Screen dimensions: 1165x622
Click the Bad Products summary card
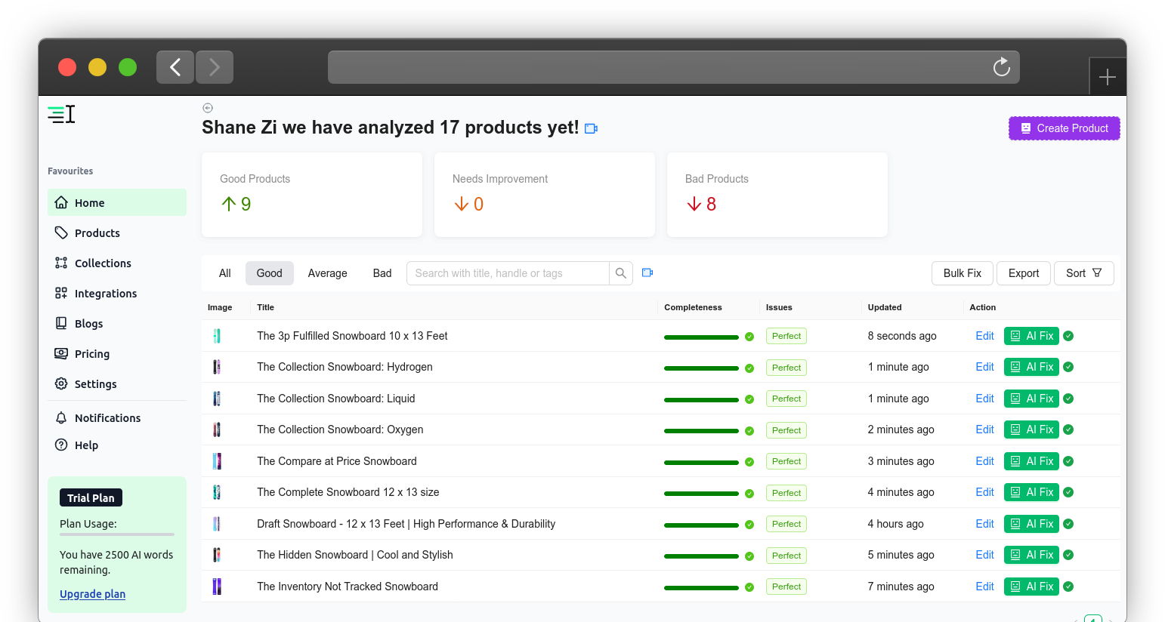tap(777, 195)
